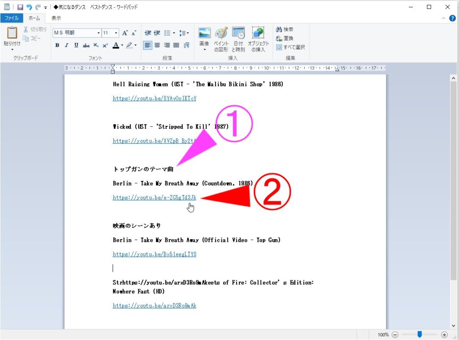Open link youtu.be/Bx51eegLTY8
The height and width of the screenshot is (340, 459).
[155, 254]
